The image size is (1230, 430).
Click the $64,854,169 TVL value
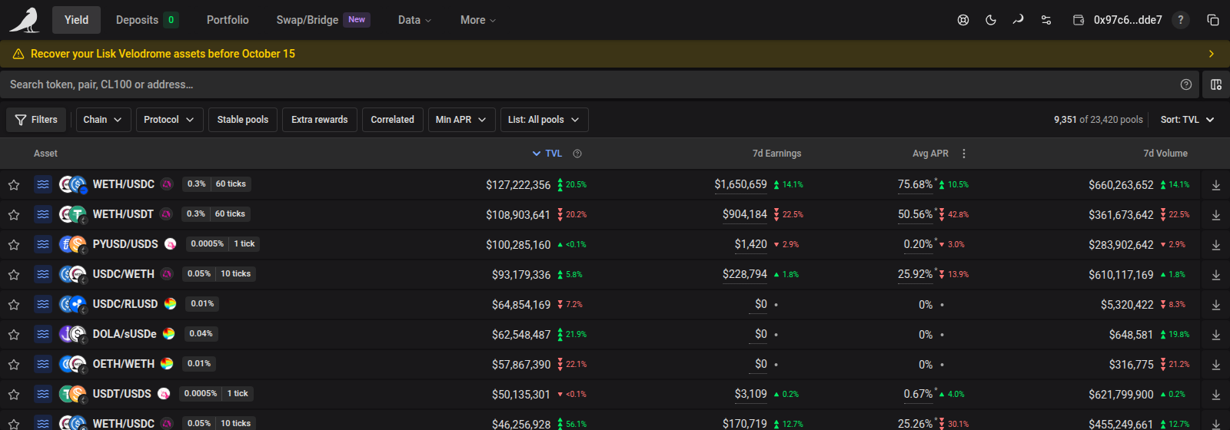point(521,305)
